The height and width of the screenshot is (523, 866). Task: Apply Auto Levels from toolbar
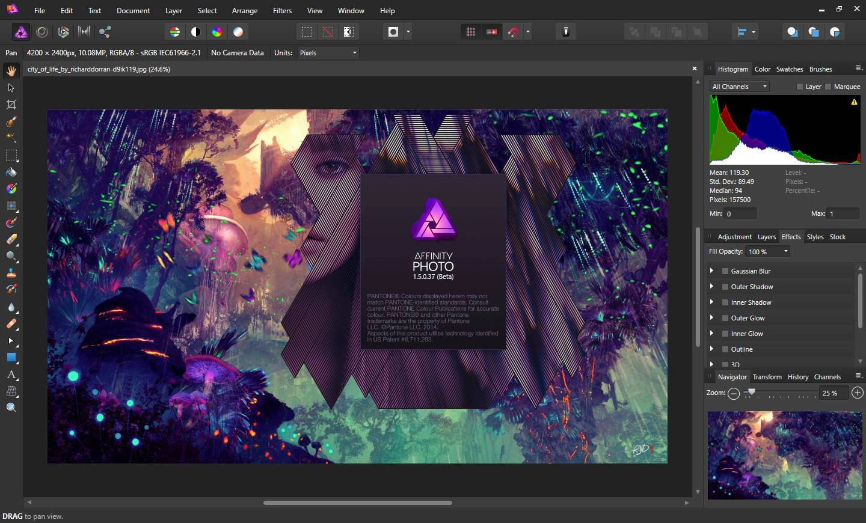(175, 32)
